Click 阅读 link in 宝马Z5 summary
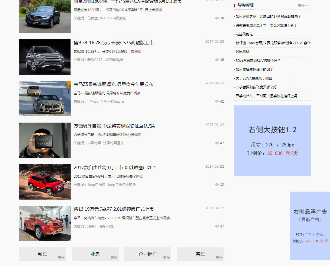The height and width of the screenshot is (266, 330). click(x=137, y=93)
